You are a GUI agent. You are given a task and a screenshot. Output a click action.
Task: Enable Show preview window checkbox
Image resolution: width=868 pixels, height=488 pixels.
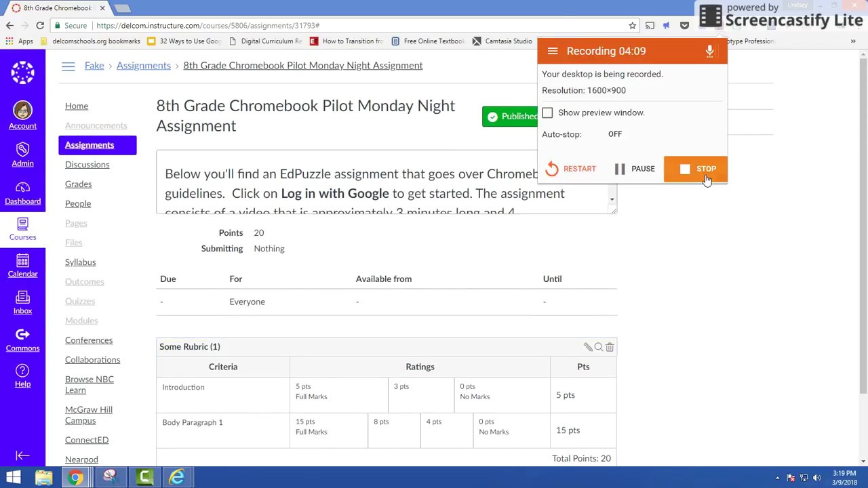click(547, 113)
